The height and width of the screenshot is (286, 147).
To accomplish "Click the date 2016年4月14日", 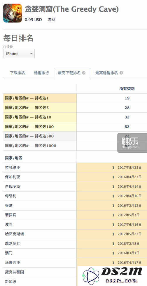I will coord(129,187).
